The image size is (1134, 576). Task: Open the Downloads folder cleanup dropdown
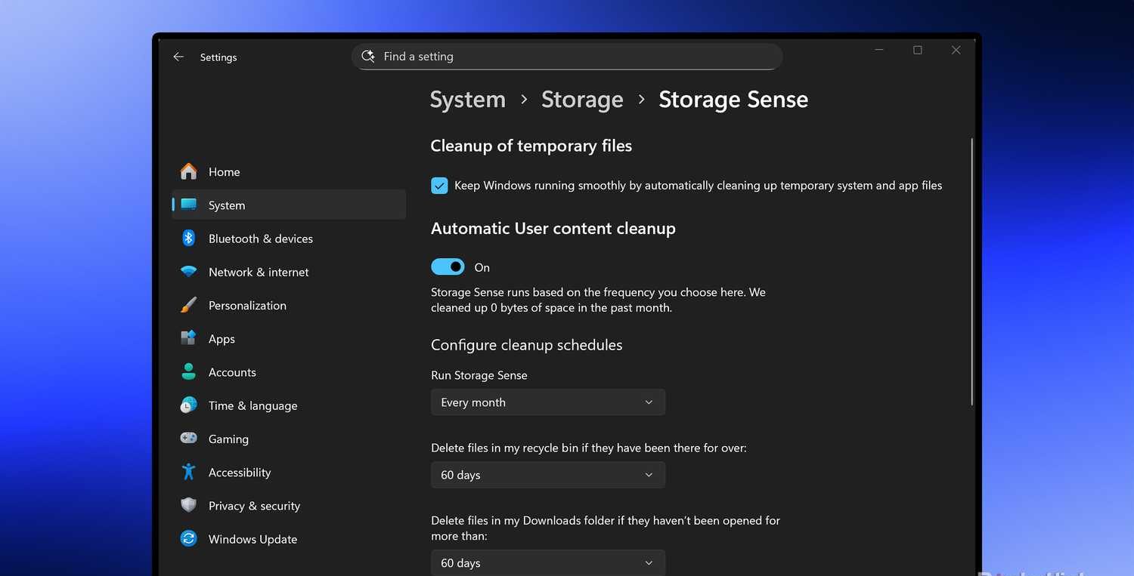click(547, 562)
